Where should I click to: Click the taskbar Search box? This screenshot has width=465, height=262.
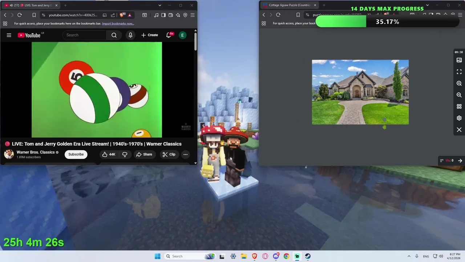click(x=190, y=256)
